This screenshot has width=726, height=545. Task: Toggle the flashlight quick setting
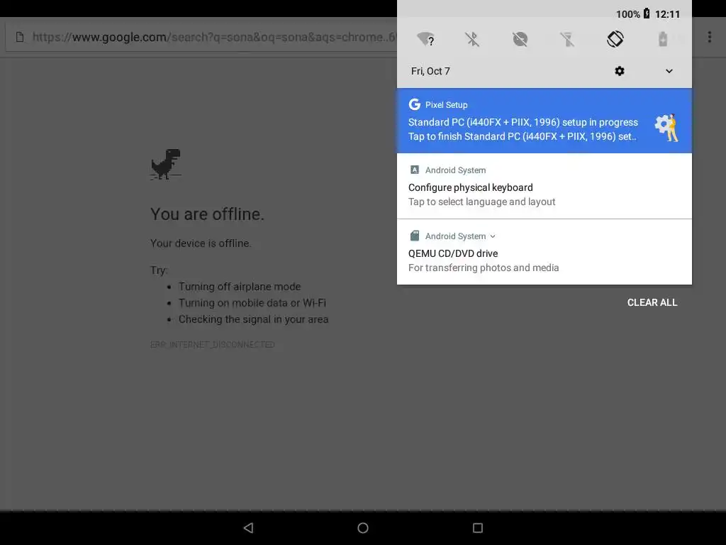pyautogui.click(x=567, y=39)
